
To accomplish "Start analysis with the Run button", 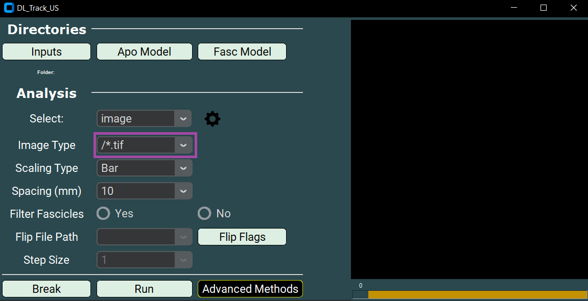I will point(144,289).
